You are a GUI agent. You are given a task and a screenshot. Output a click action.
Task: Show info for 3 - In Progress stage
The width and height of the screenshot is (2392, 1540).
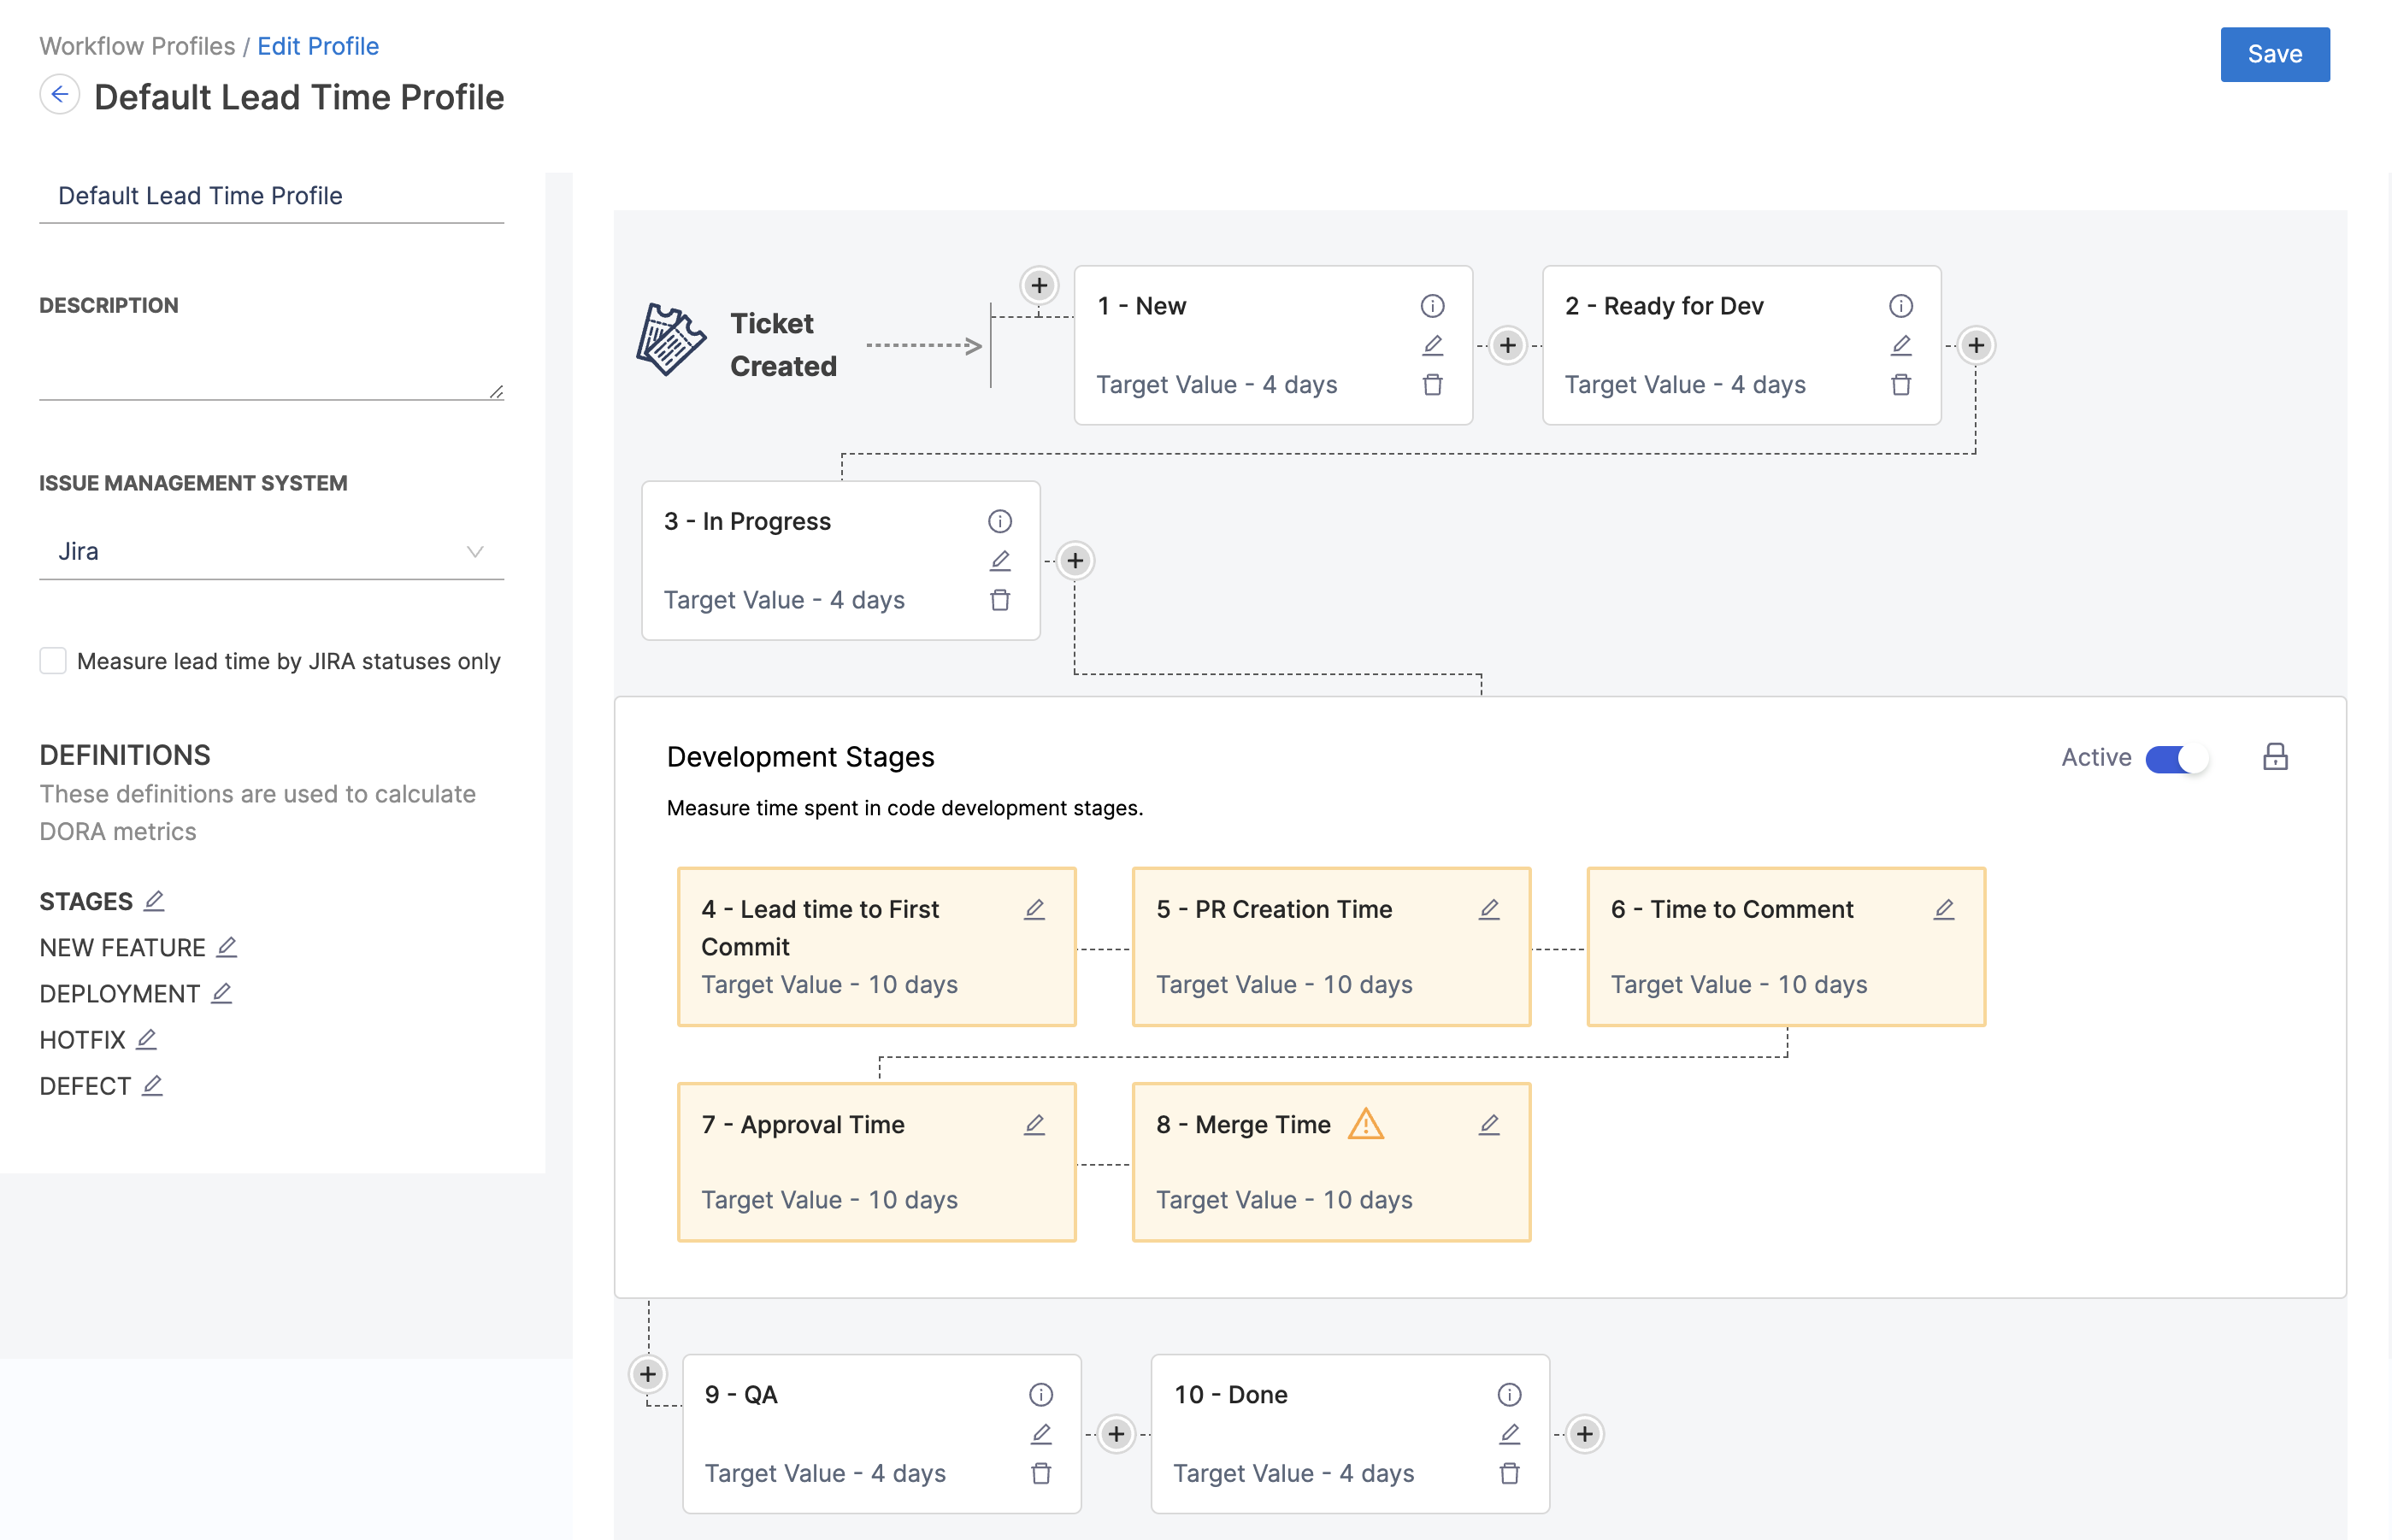[x=999, y=521]
